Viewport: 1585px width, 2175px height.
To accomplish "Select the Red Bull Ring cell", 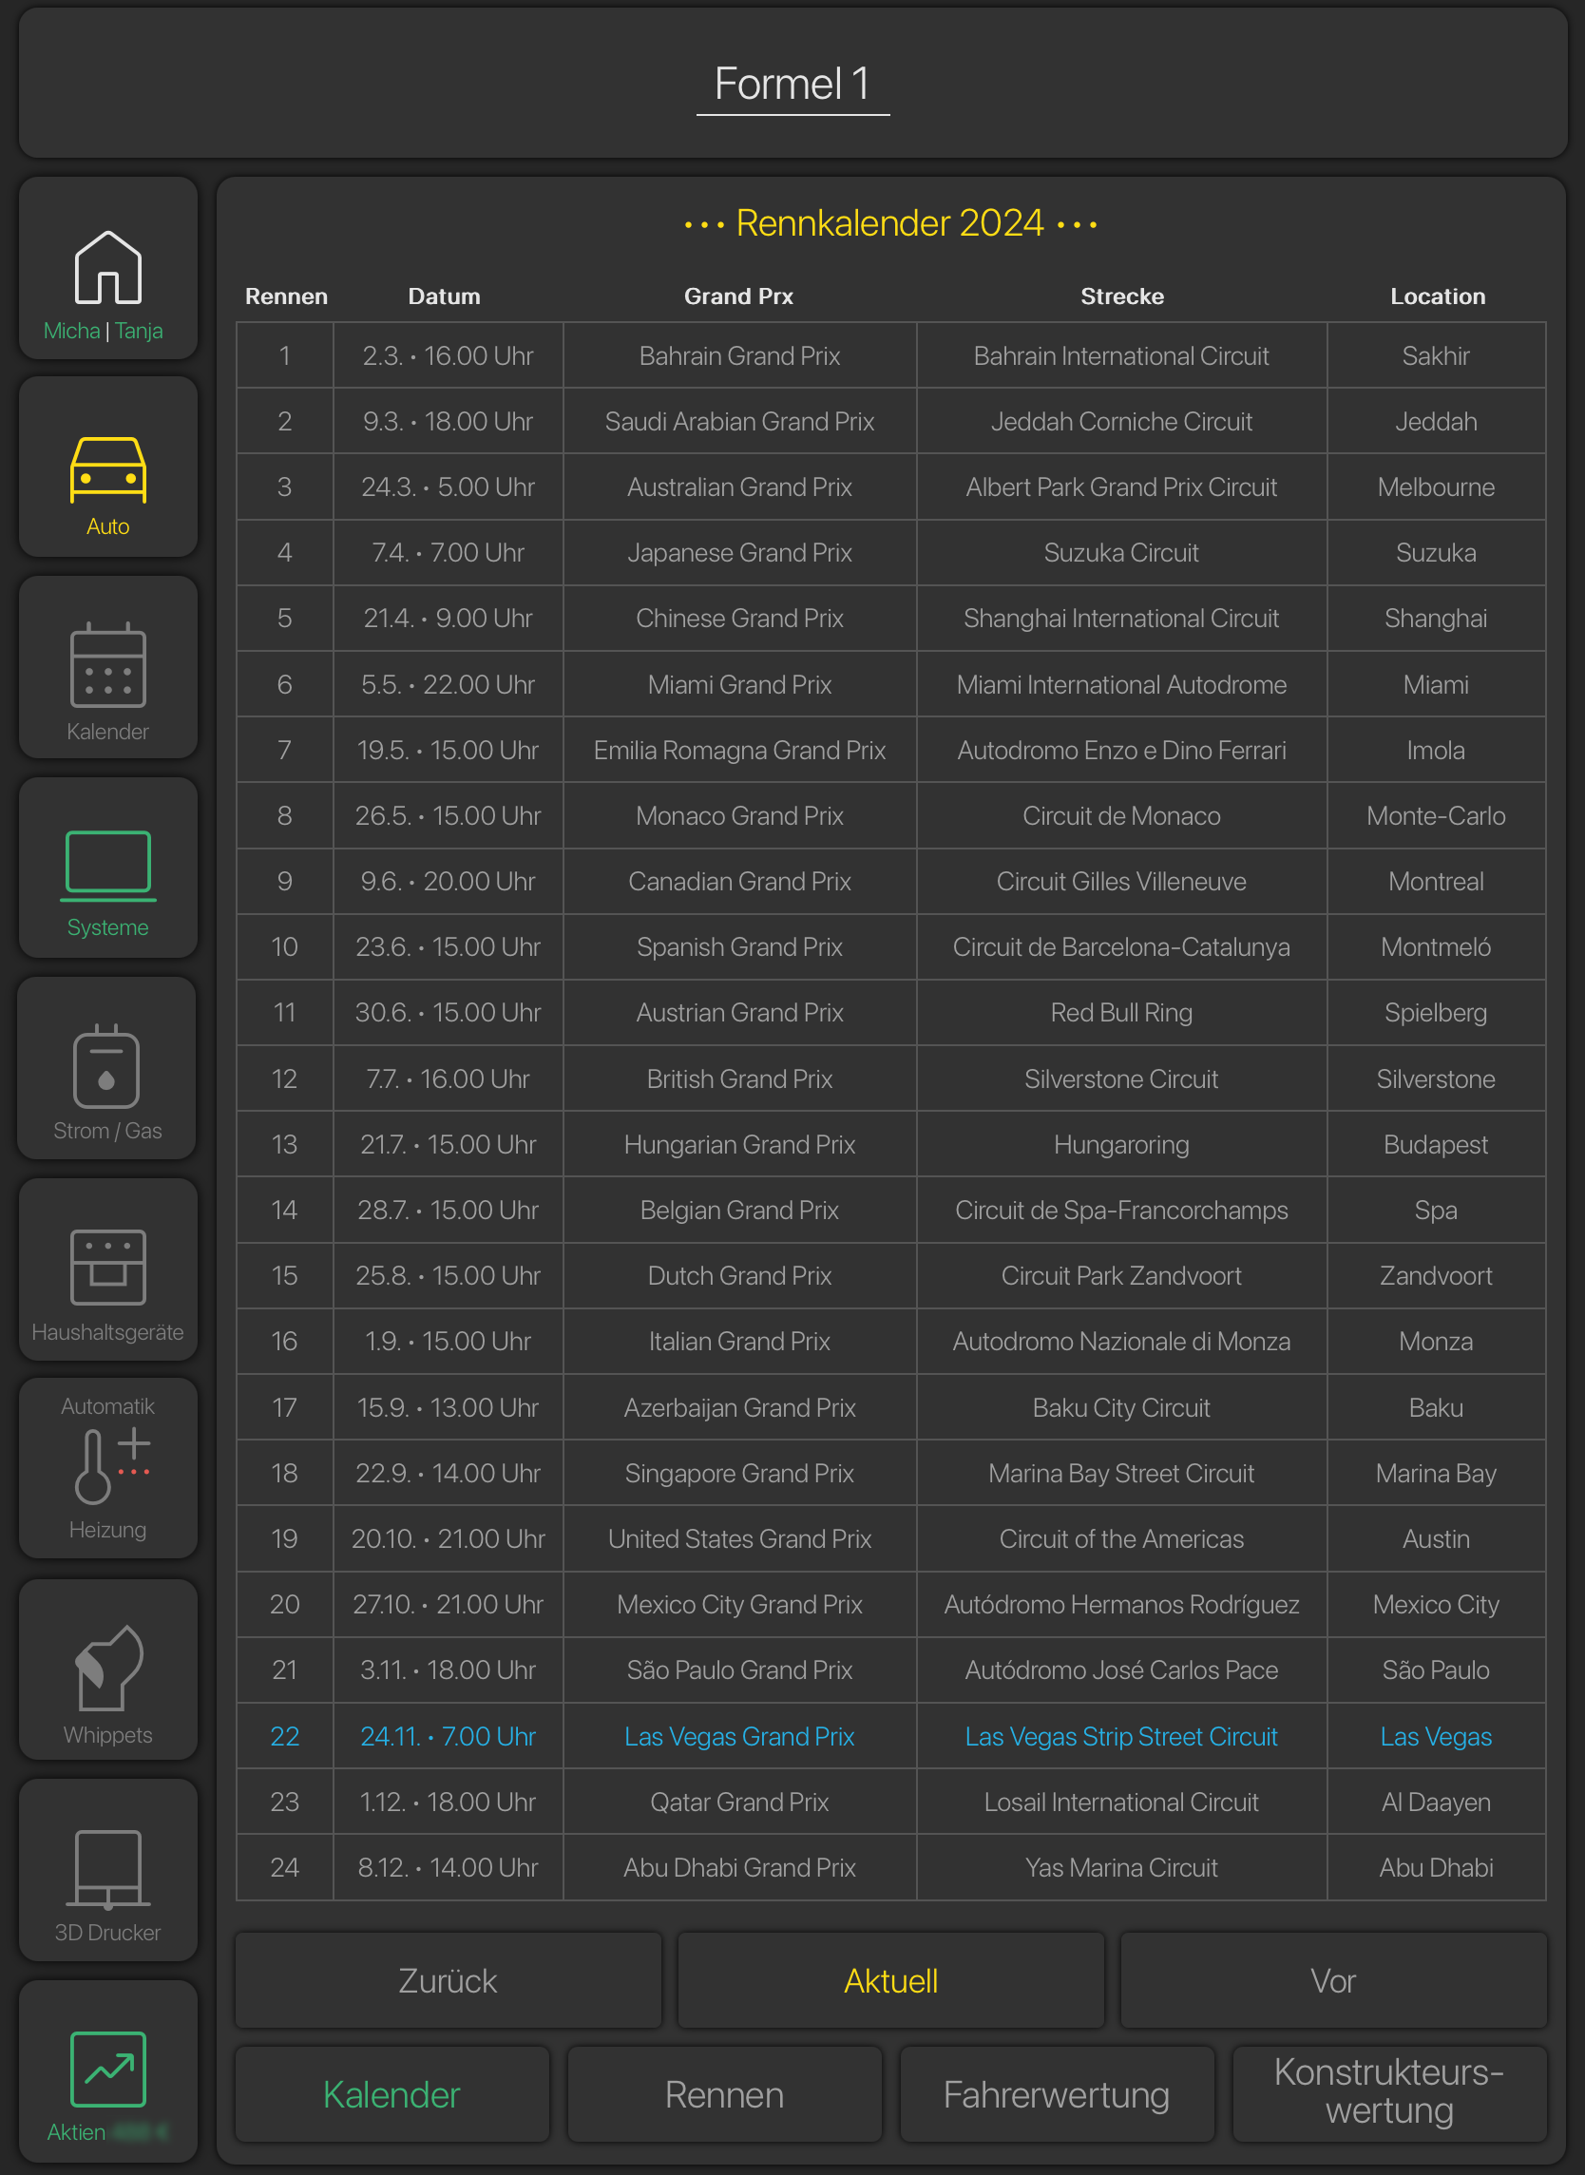I will coord(1121,1012).
